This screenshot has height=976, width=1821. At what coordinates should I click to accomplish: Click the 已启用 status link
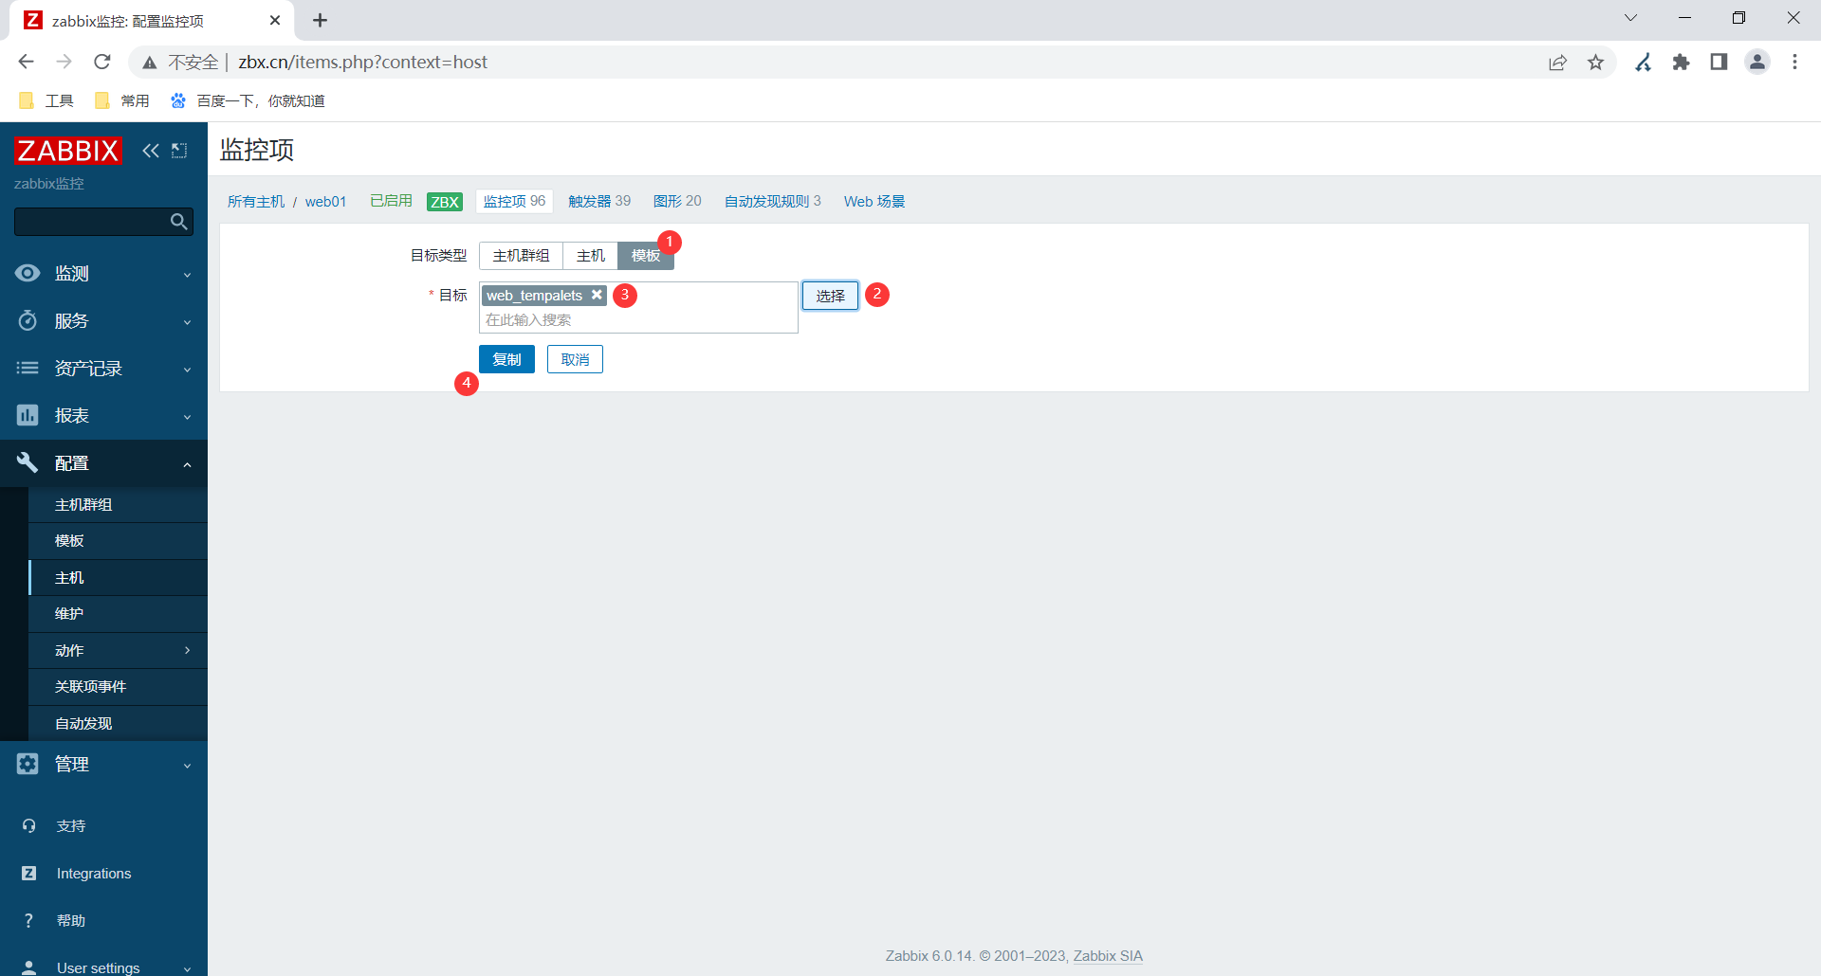coord(391,201)
